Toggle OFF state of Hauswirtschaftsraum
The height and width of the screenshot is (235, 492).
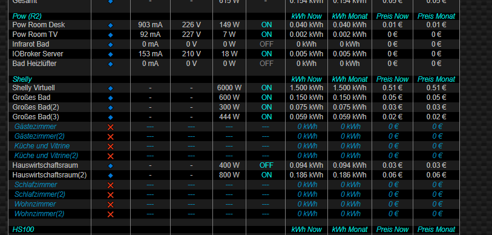click(266, 165)
